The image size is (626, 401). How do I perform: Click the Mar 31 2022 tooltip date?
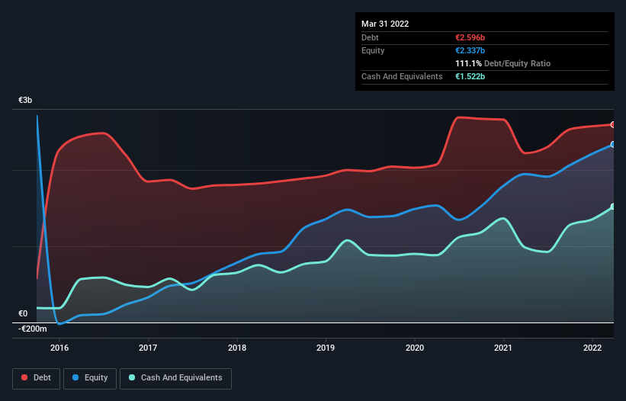[385, 24]
